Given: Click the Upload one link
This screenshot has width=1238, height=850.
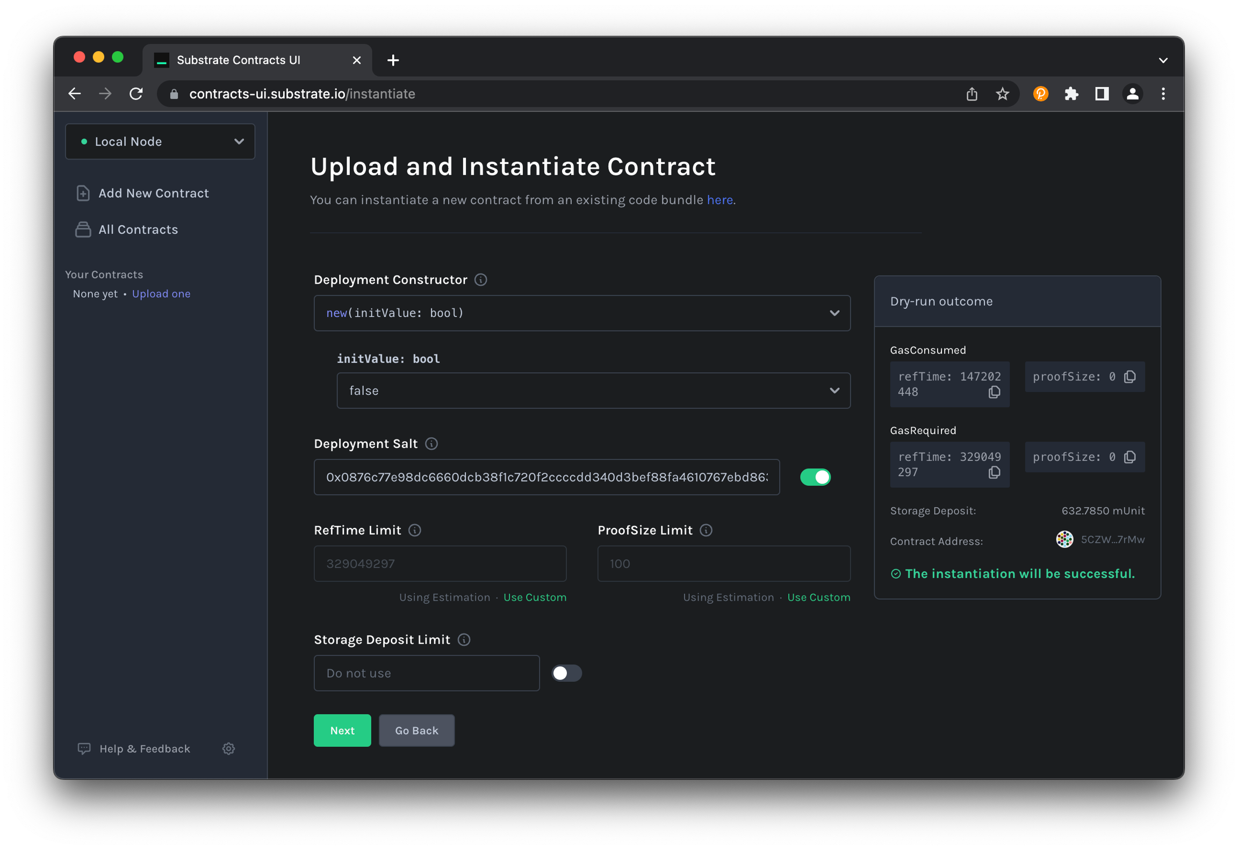Looking at the screenshot, I should tap(161, 293).
